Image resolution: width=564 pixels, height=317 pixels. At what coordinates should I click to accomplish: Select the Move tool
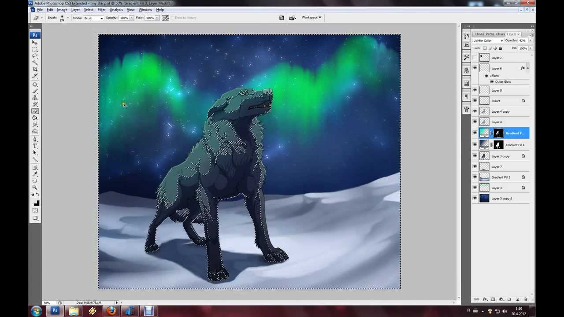(35, 43)
